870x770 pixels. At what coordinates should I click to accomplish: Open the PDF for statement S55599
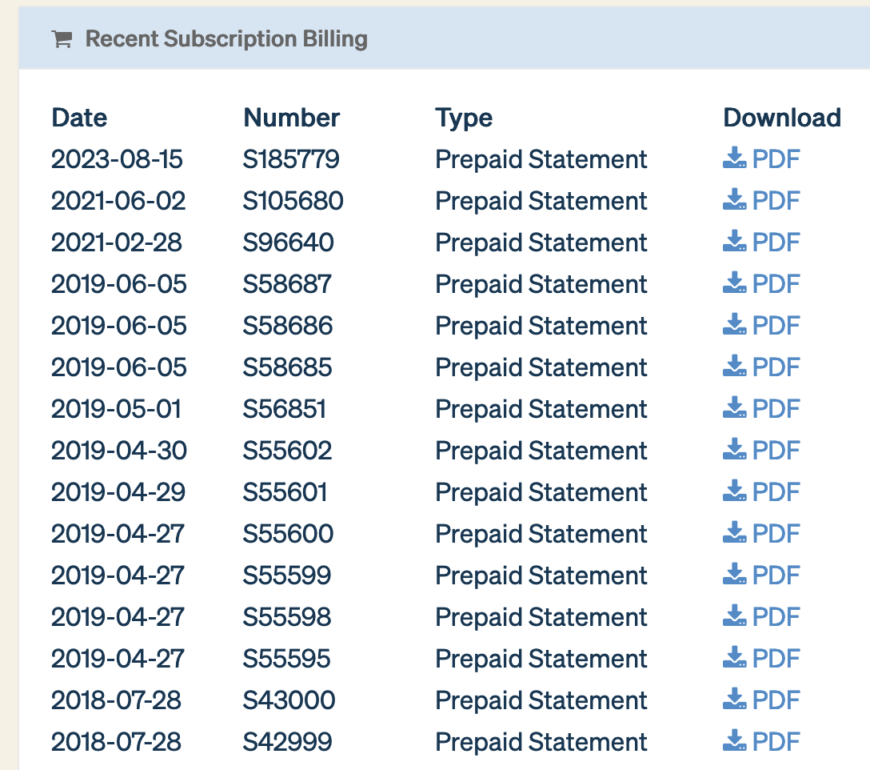click(775, 575)
